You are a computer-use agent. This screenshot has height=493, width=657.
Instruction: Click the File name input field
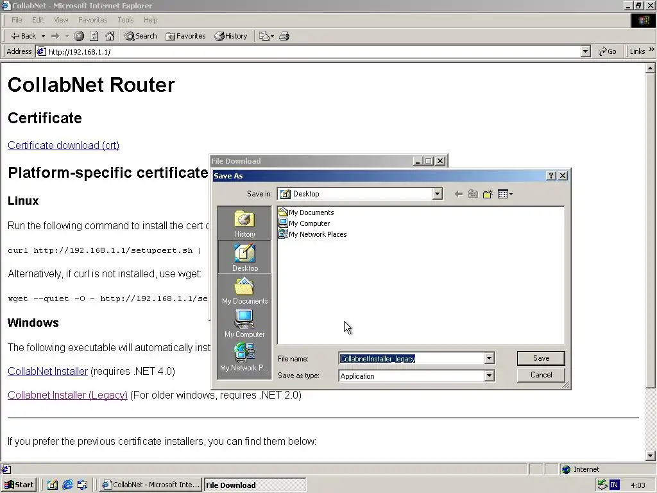point(411,358)
